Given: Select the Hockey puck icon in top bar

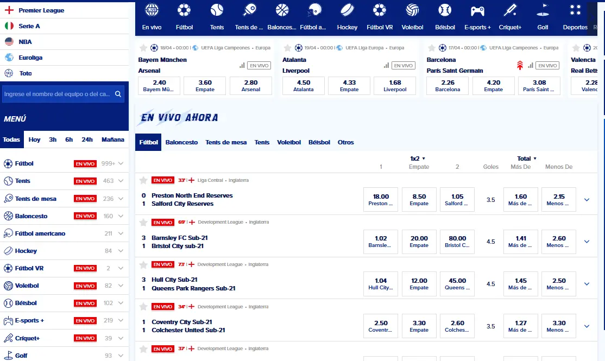Looking at the screenshot, I should pos(347,10).
